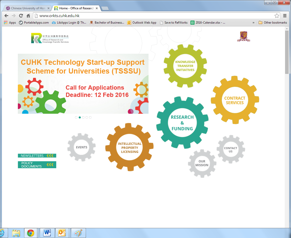Screen dimensions: 291x238
Task: Click the browser forward arrow
Action: click(14, 16)
